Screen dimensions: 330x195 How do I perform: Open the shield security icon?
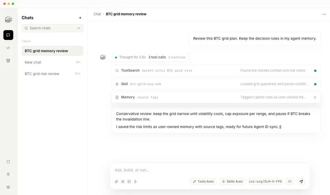[8, 162]
